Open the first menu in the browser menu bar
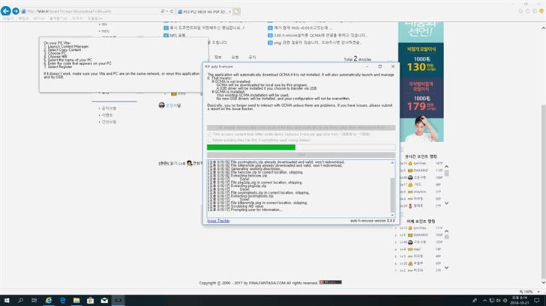 coord(8,19)
